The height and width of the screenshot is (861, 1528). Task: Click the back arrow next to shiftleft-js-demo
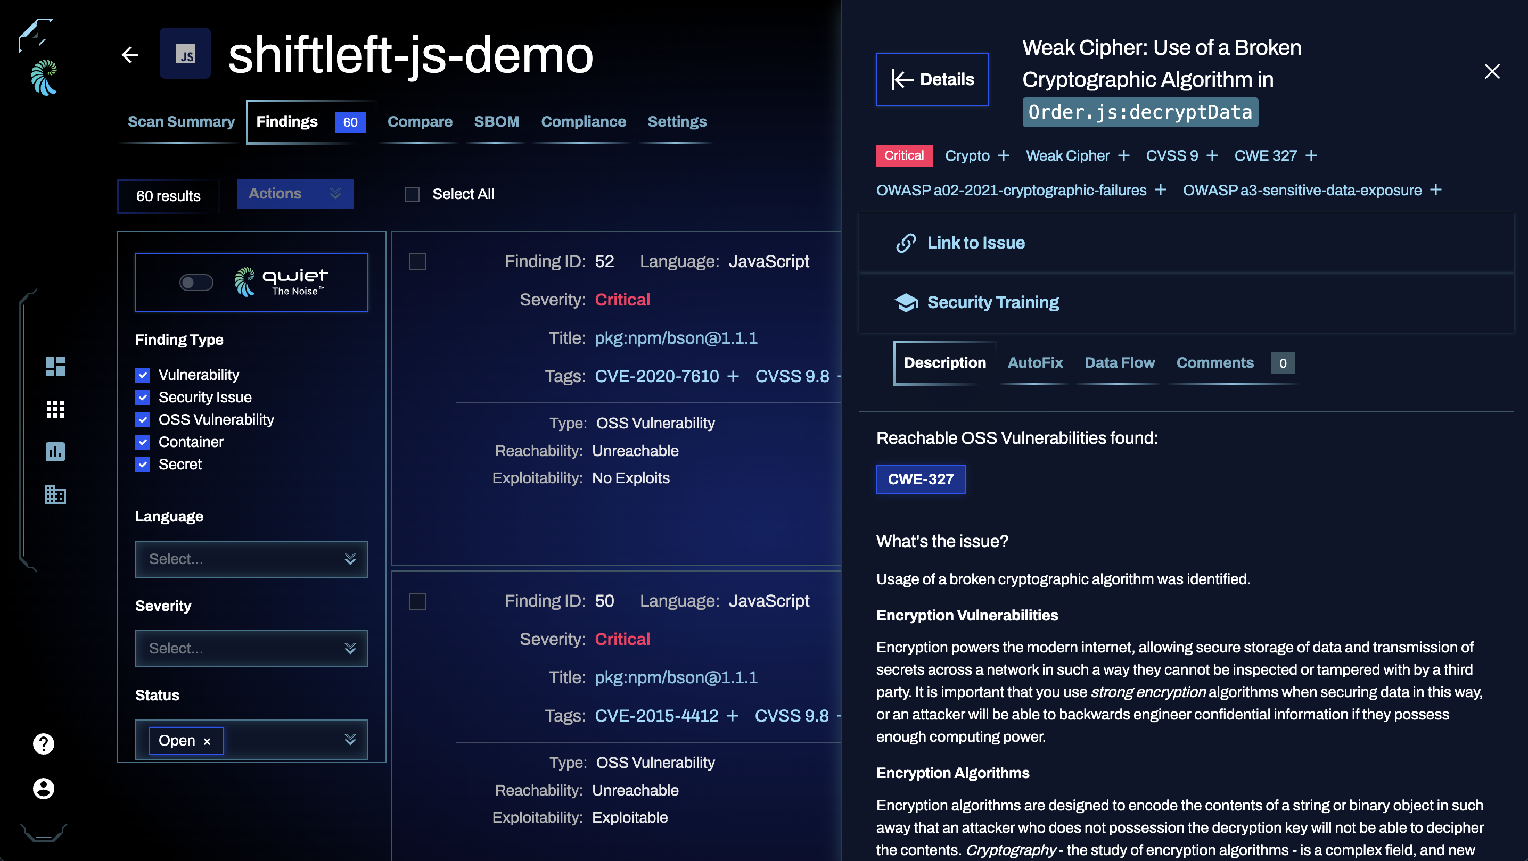[x=130, y=55]
